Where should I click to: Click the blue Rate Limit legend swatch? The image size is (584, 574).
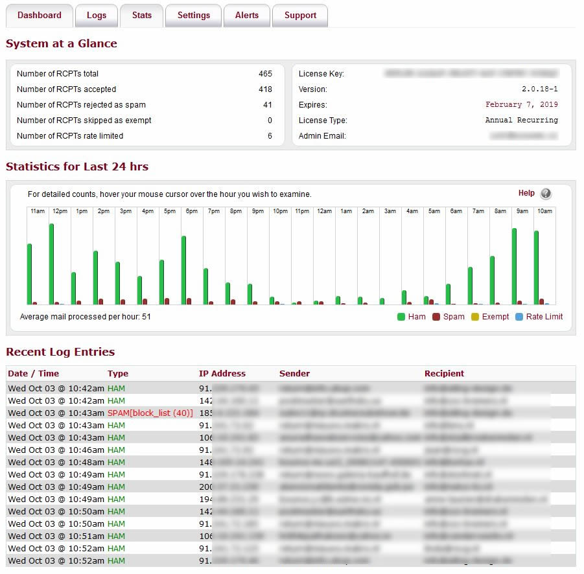point(519,317)
